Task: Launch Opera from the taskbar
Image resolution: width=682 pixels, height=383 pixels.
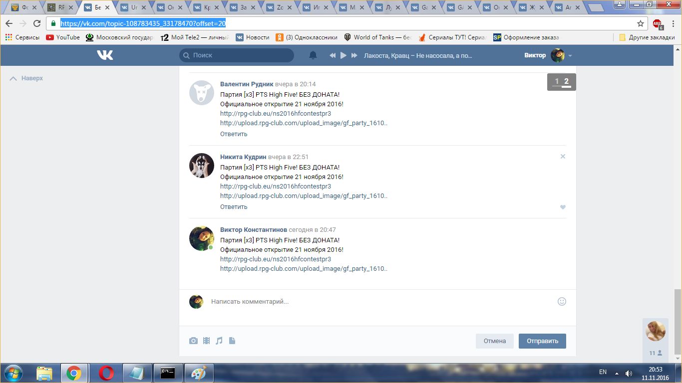Action: pos(106,373)
